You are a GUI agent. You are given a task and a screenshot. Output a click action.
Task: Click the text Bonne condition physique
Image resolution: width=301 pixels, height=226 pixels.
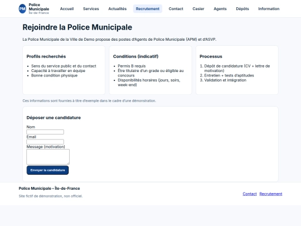click(x=54, y=75)
